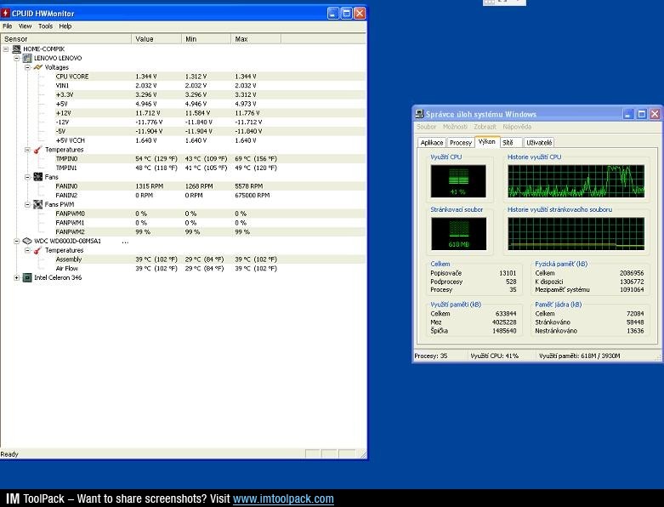Click the HWMonitor title bar app icon
This screenshot has height=507, width=664.
[6, 14]
